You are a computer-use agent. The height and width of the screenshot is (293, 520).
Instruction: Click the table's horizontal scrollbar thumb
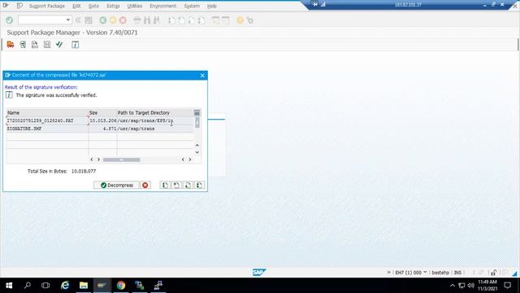(x=121, y=160)
